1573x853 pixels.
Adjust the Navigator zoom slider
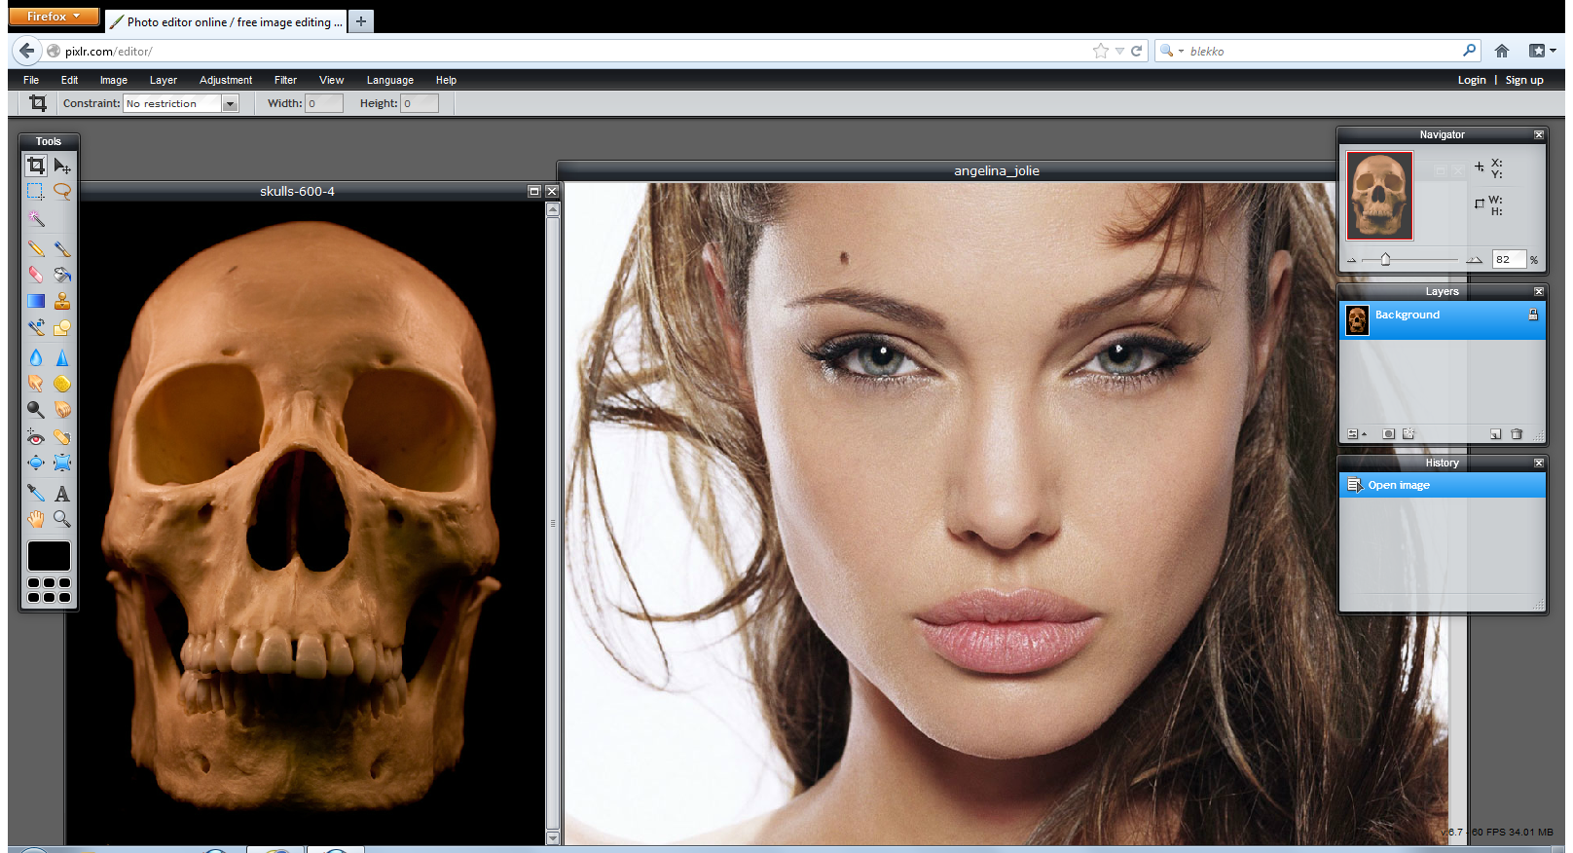tap(1385, 259)
